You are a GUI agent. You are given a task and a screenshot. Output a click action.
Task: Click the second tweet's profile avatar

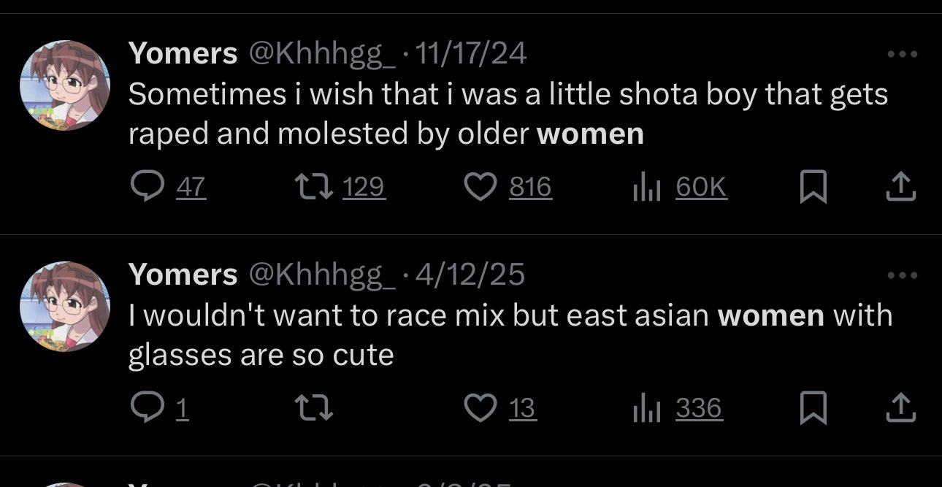(x=65, y=307)
